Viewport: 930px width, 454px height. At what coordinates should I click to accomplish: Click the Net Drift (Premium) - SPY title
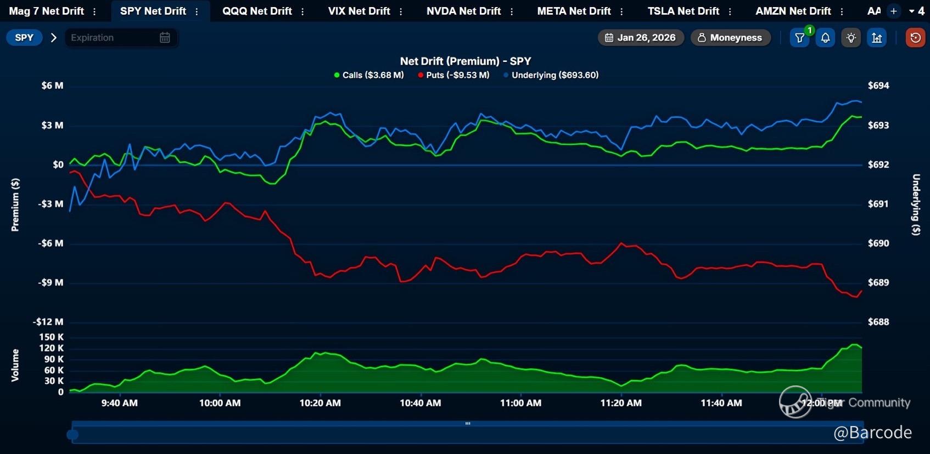click(466, 61)
